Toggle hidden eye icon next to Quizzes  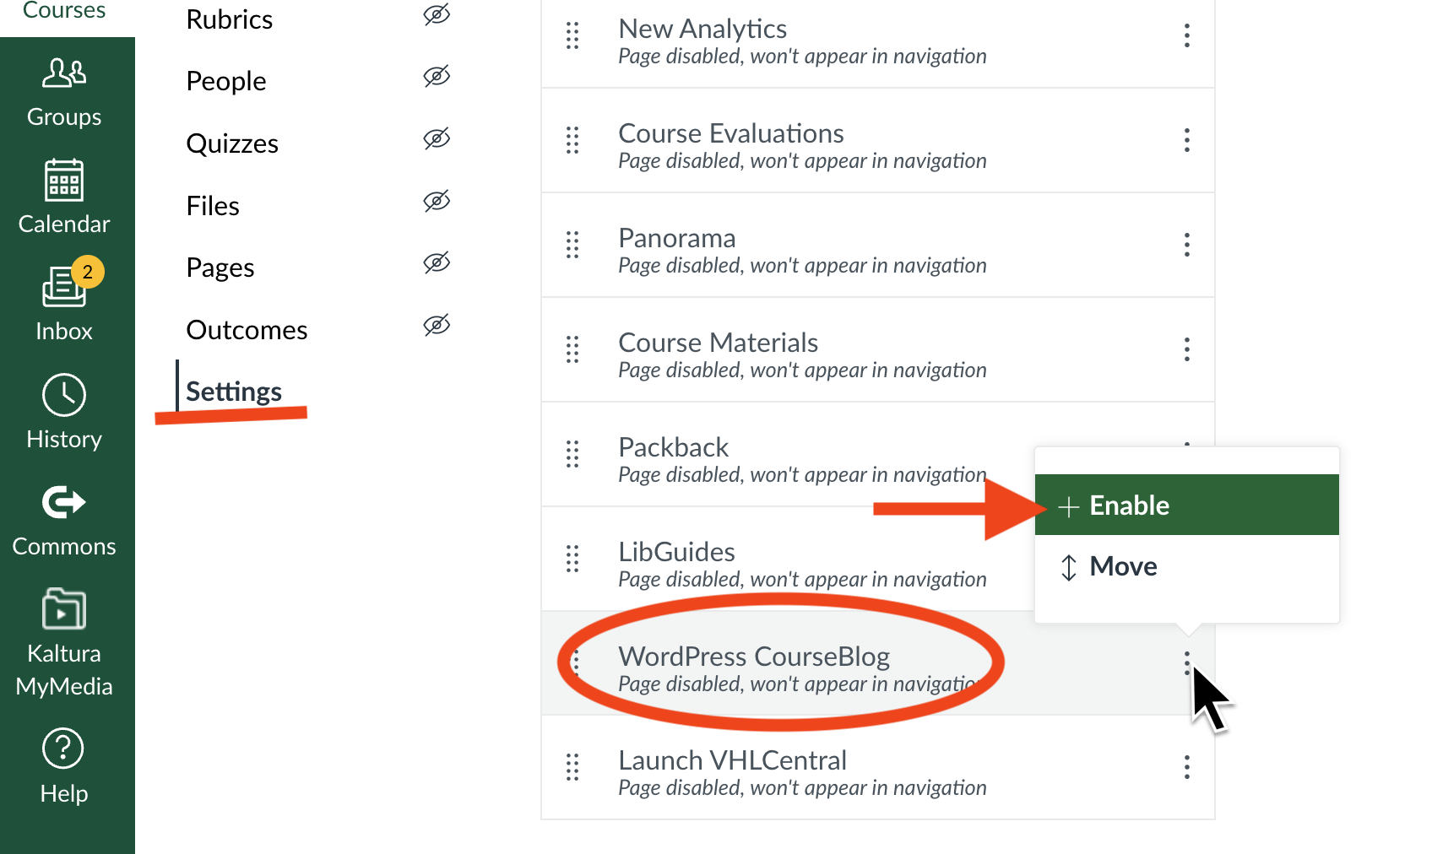coord(437,138)
